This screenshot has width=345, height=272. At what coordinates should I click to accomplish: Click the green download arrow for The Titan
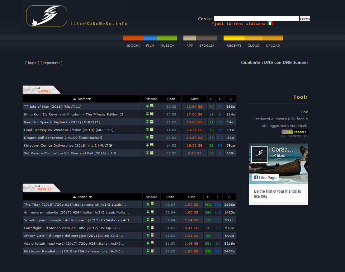pos(148,204)
